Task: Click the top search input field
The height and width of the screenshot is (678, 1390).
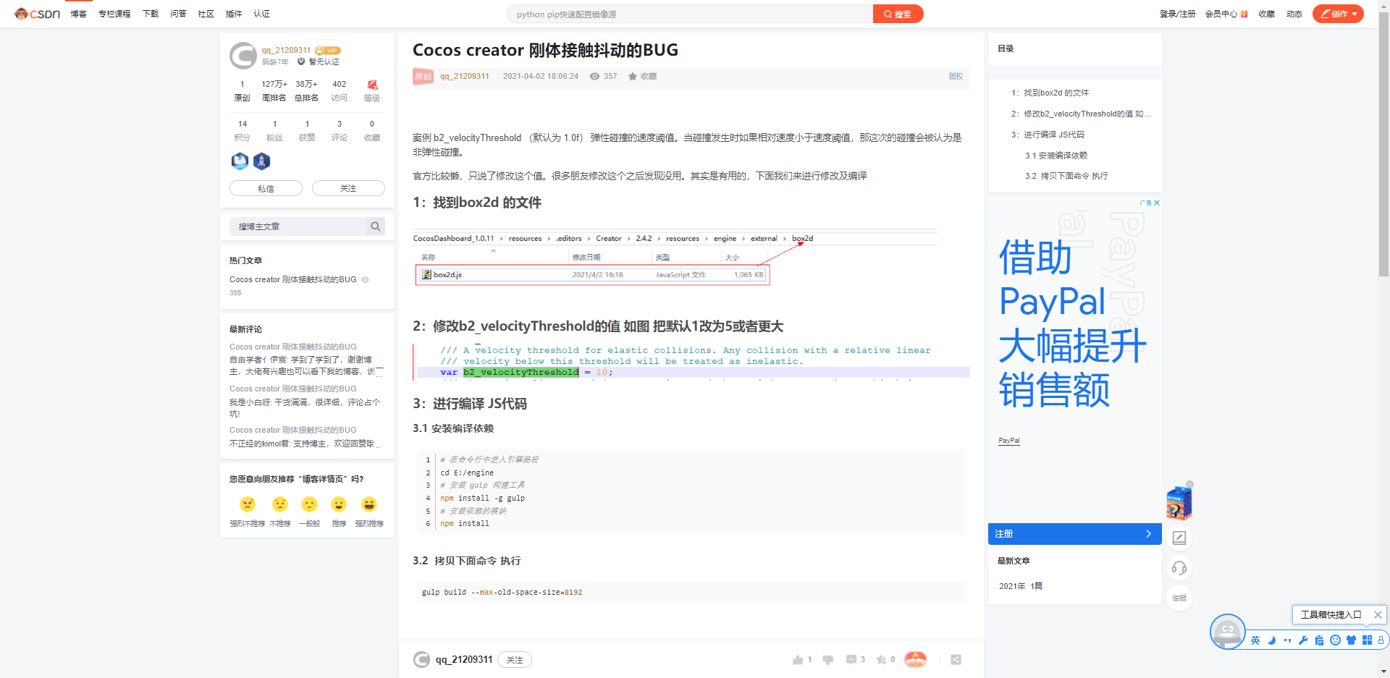Action: pos(690,14)
